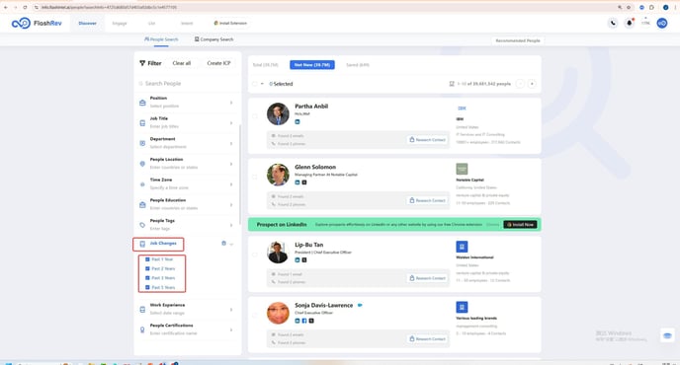Image resolution: width=680 pixels, height=365 pixels.
Task: Select Partha Anbil's checkbox
Action: (x=255, y=116)
